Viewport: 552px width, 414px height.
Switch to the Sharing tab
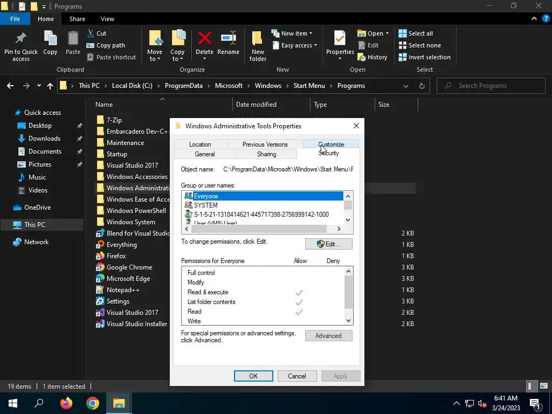(266, 154)
